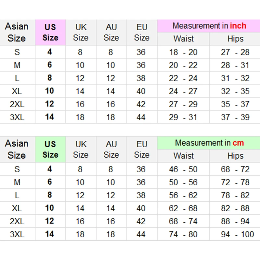The image size is (260, 260).
Task: Select the 2XL label in inch table
Action: 17,104
